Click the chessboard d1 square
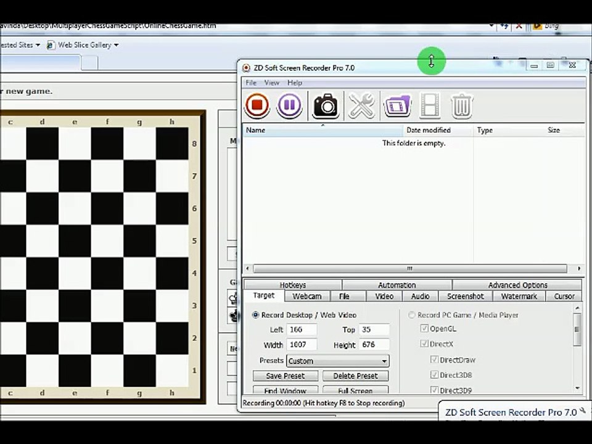This screenshot has height=444, width=592. [43, 371]
